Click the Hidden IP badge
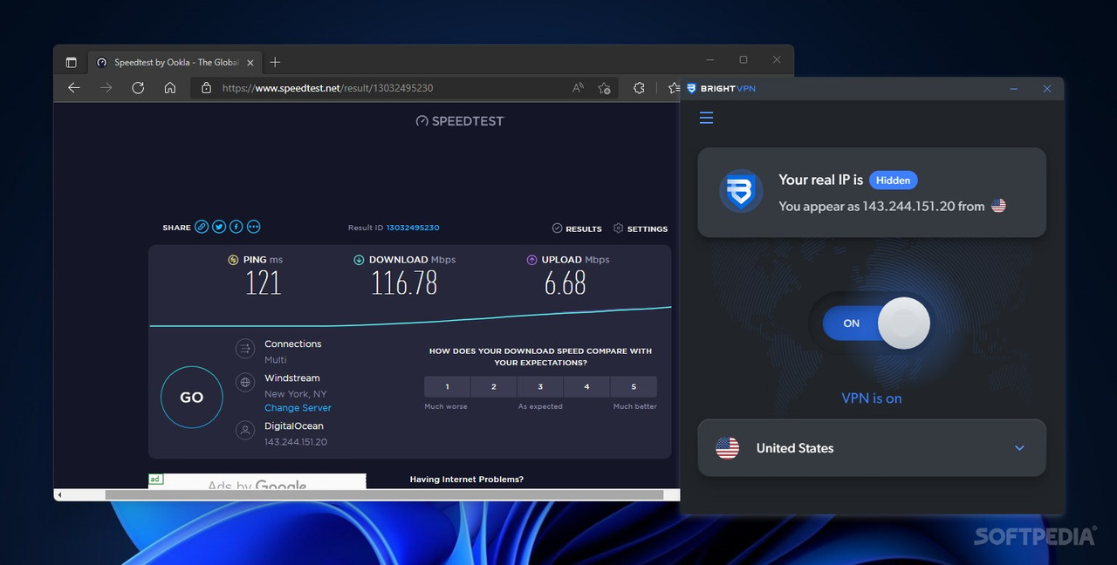The image size is (1117, 565). [x=893, y=180]
